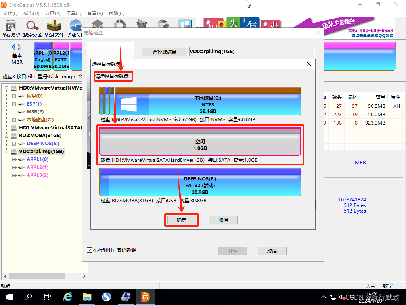Select the HD1 空闲 1.0GB target disk
Image resolution: width=406 pixels, height=305 pixels.
(x=200, y=142)
